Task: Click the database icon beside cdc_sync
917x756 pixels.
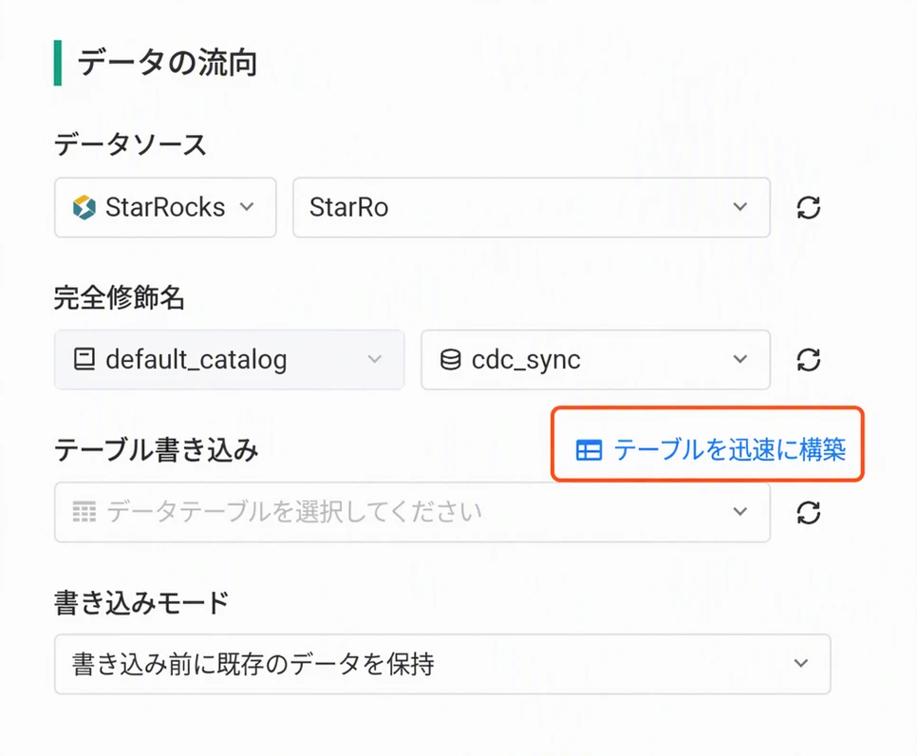Action: 450,360
